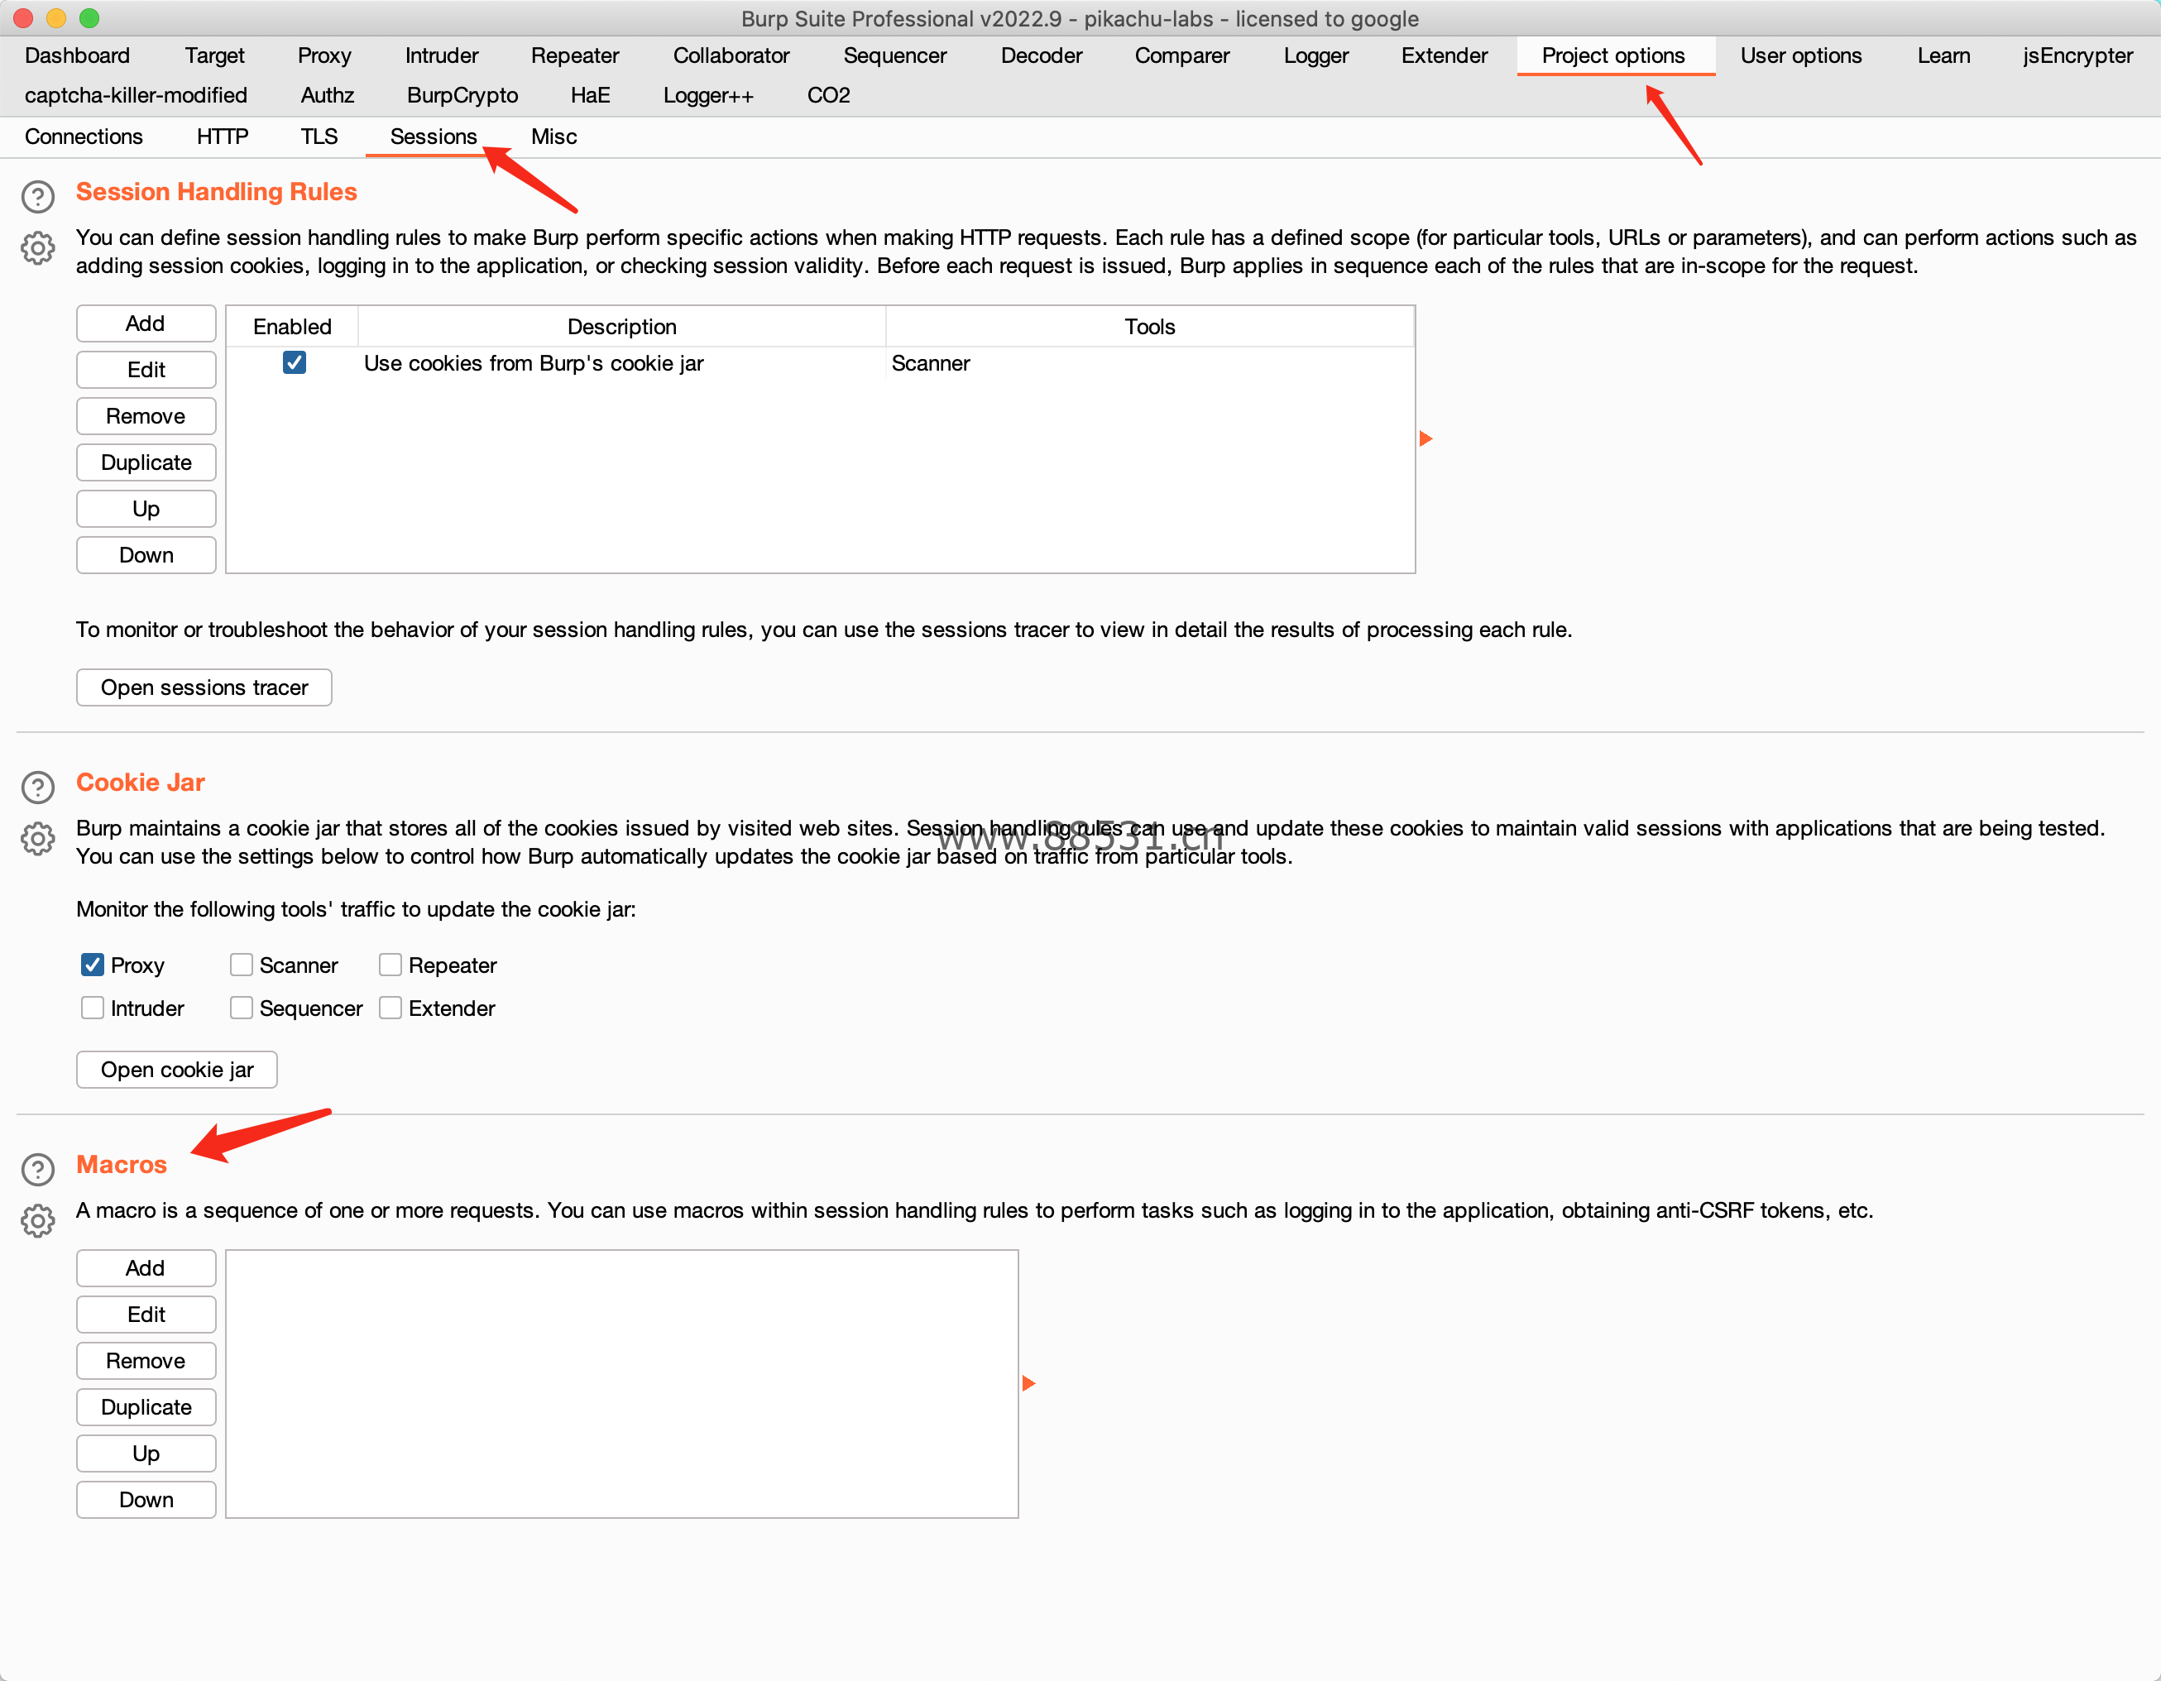The image size is (2161, 1681).
Task: Open the Learn tab
Action: pyautogui.click(x=1943, y=55)
